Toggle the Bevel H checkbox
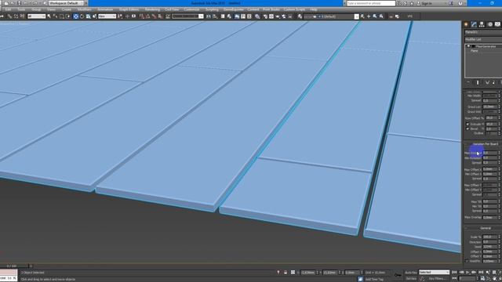 tap(467, 128)
